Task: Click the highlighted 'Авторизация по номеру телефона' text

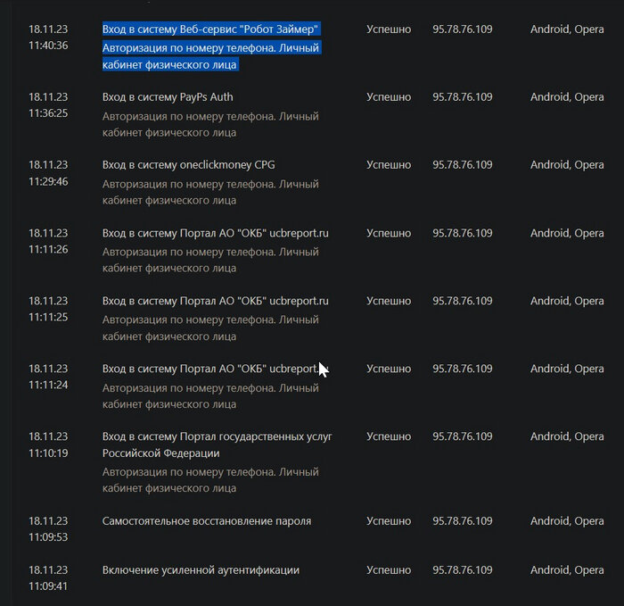Action: pos(189,48)
